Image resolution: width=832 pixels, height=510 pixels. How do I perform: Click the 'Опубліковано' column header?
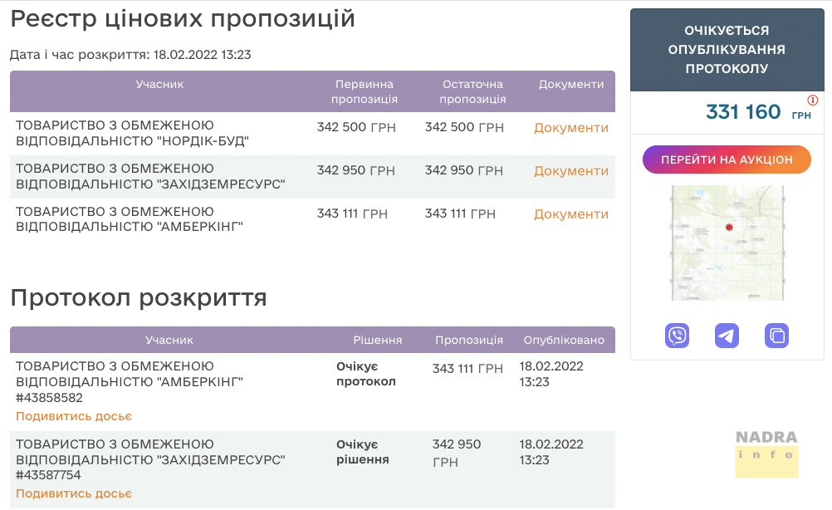564,340
